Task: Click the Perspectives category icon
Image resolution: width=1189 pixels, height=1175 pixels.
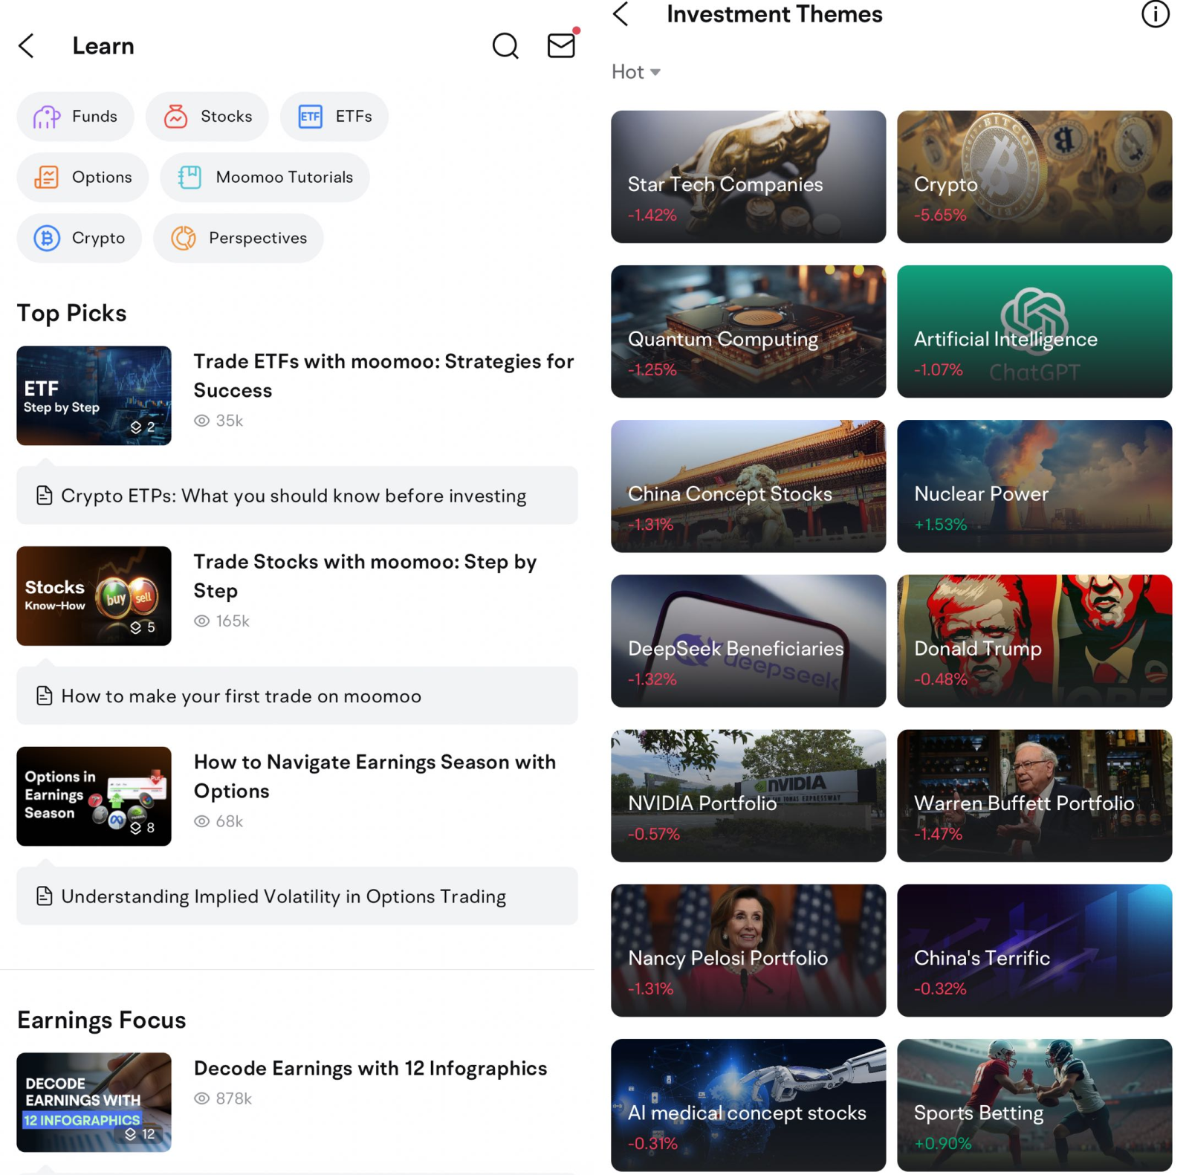Action: tap(184, 239)
